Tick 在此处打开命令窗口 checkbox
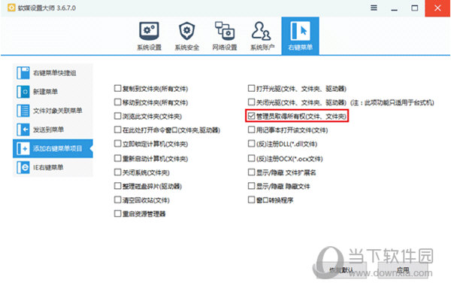This screenshot has height=295, width=451. 117,129
